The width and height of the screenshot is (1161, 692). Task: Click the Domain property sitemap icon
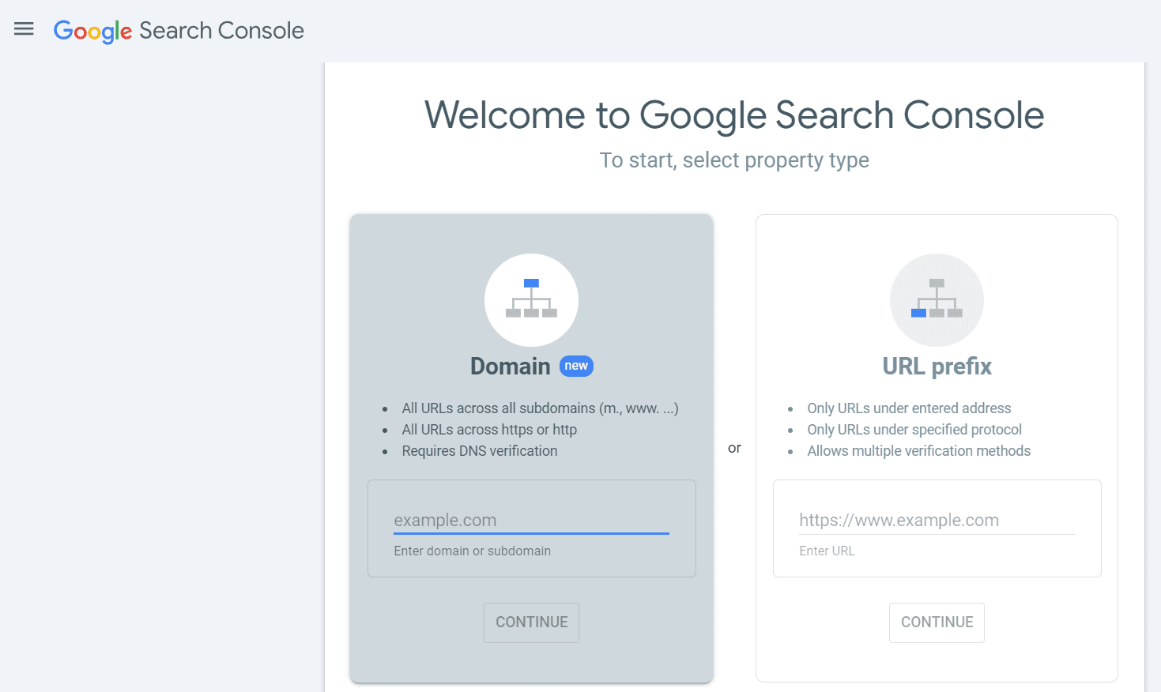[531, 299]
